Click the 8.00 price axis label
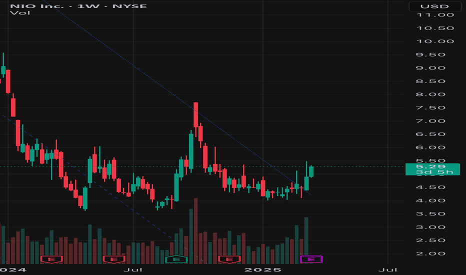Screen dimensions: 466x275 [430, 94]
